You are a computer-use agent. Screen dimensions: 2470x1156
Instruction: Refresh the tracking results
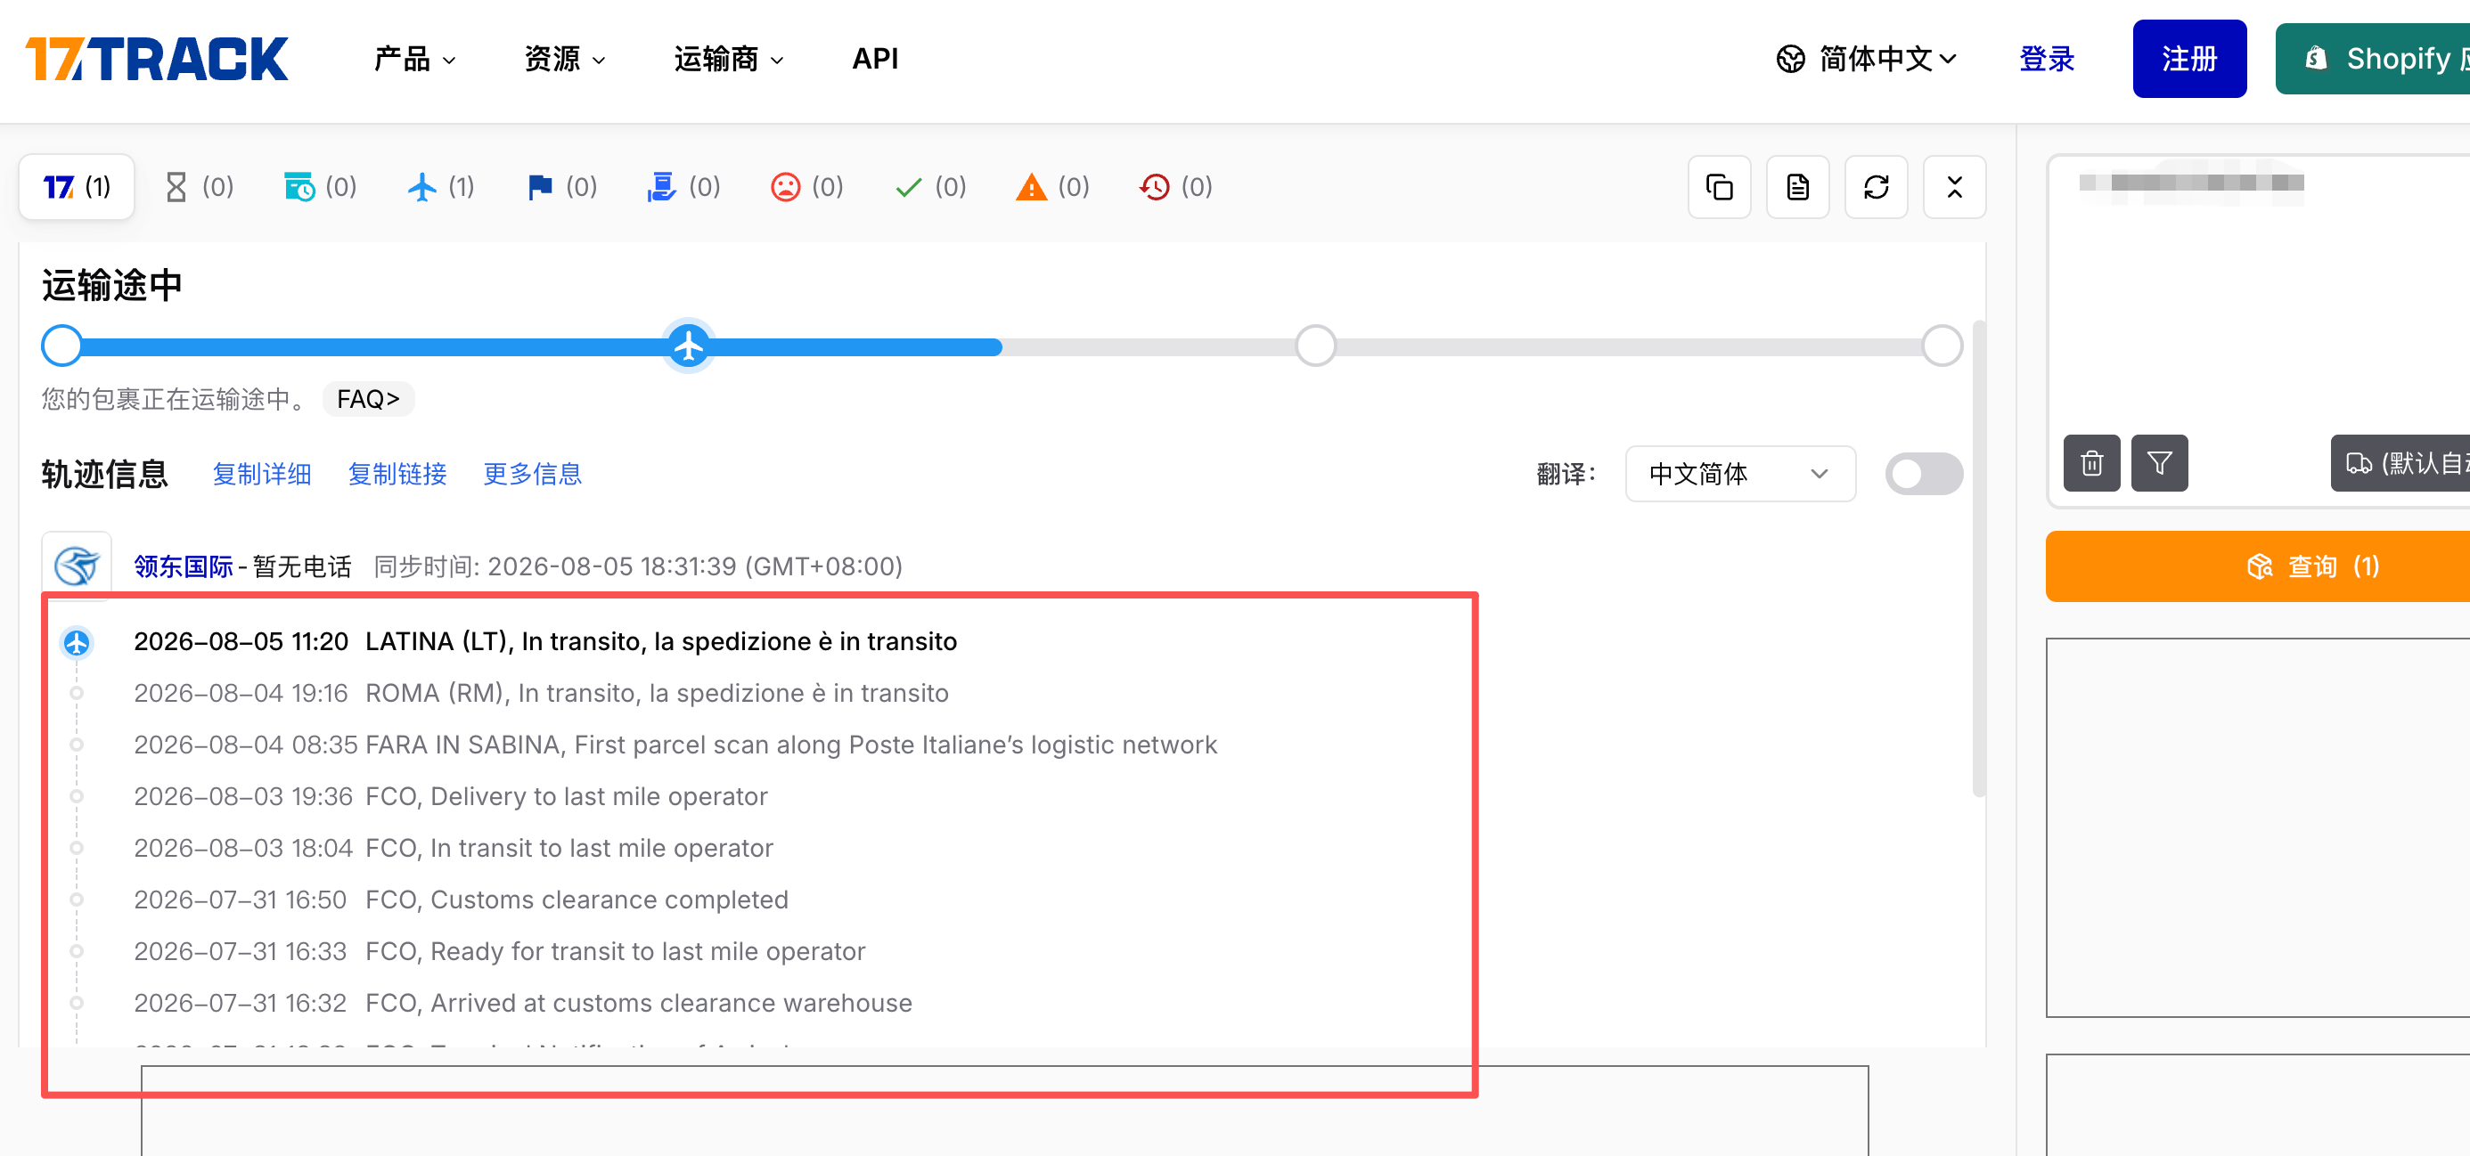click(x=1877, y=187)
